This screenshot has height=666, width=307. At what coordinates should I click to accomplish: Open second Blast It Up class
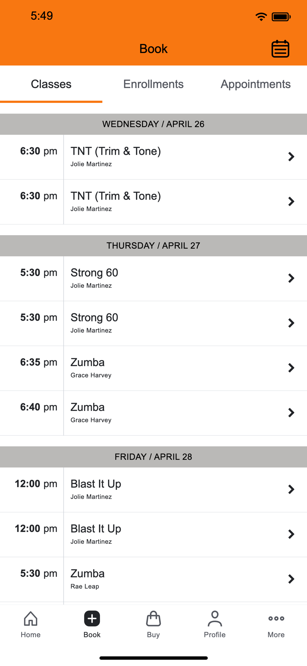(153, 534)
